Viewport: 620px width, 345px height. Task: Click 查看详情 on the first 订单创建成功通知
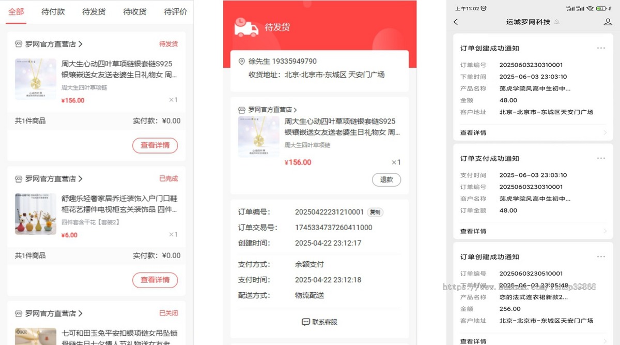click(x=473, y=133)
